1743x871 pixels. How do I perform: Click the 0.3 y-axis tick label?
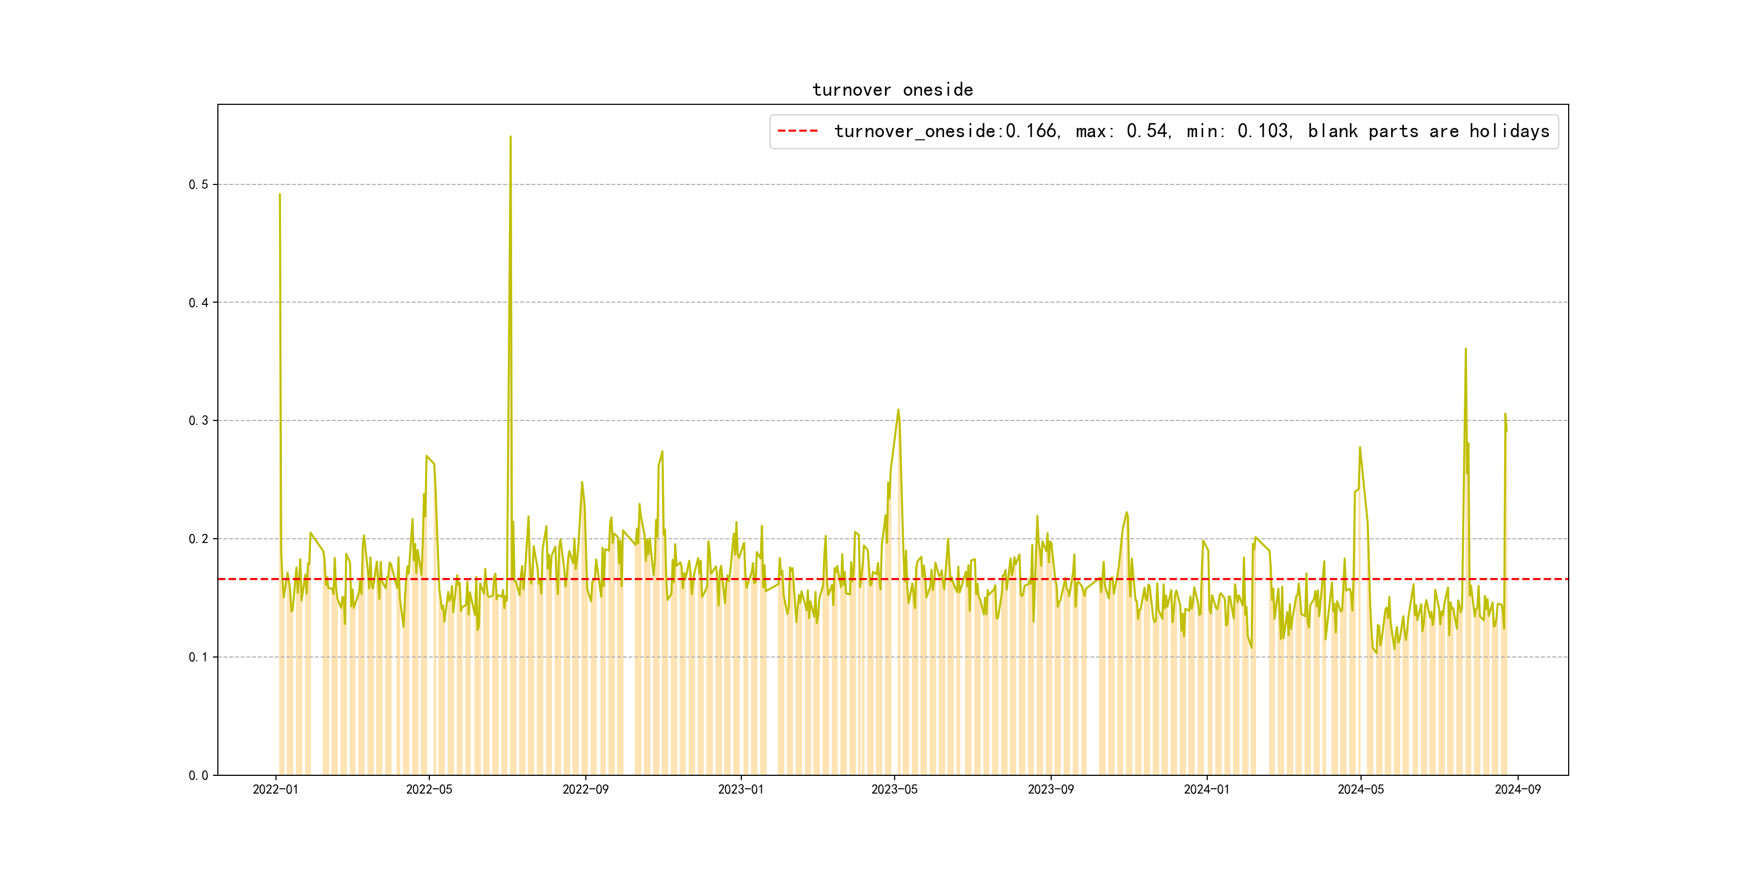pos(199,420)
